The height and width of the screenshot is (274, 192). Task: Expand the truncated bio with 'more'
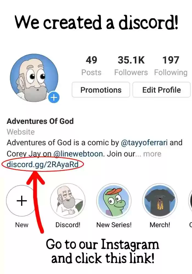coord(153,154)
